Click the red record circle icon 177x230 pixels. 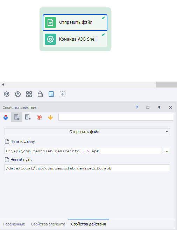pos(39,117)
